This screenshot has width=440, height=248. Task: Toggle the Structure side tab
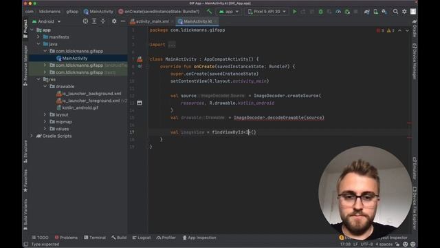point(25,152)
